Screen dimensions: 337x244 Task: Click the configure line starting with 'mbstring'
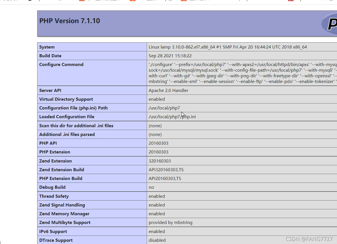tap(243, 82)
